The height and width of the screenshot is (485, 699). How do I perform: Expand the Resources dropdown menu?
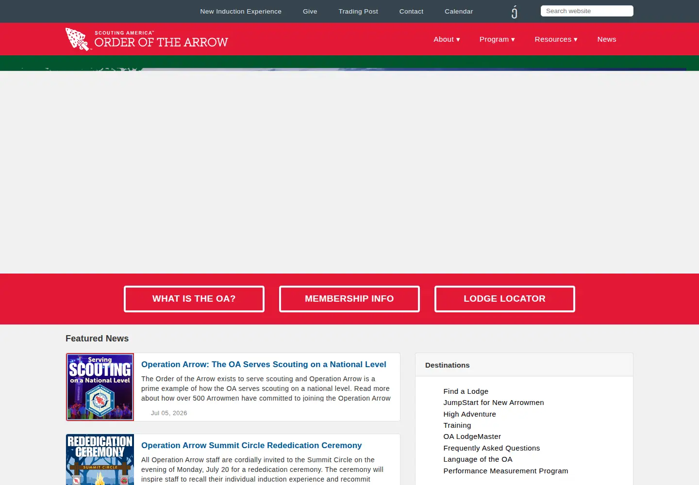click(x=556, y=39)
